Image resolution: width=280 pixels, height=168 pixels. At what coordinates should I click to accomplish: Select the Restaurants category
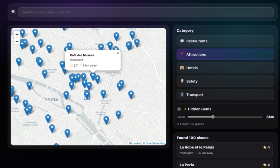tap(225, 41)
